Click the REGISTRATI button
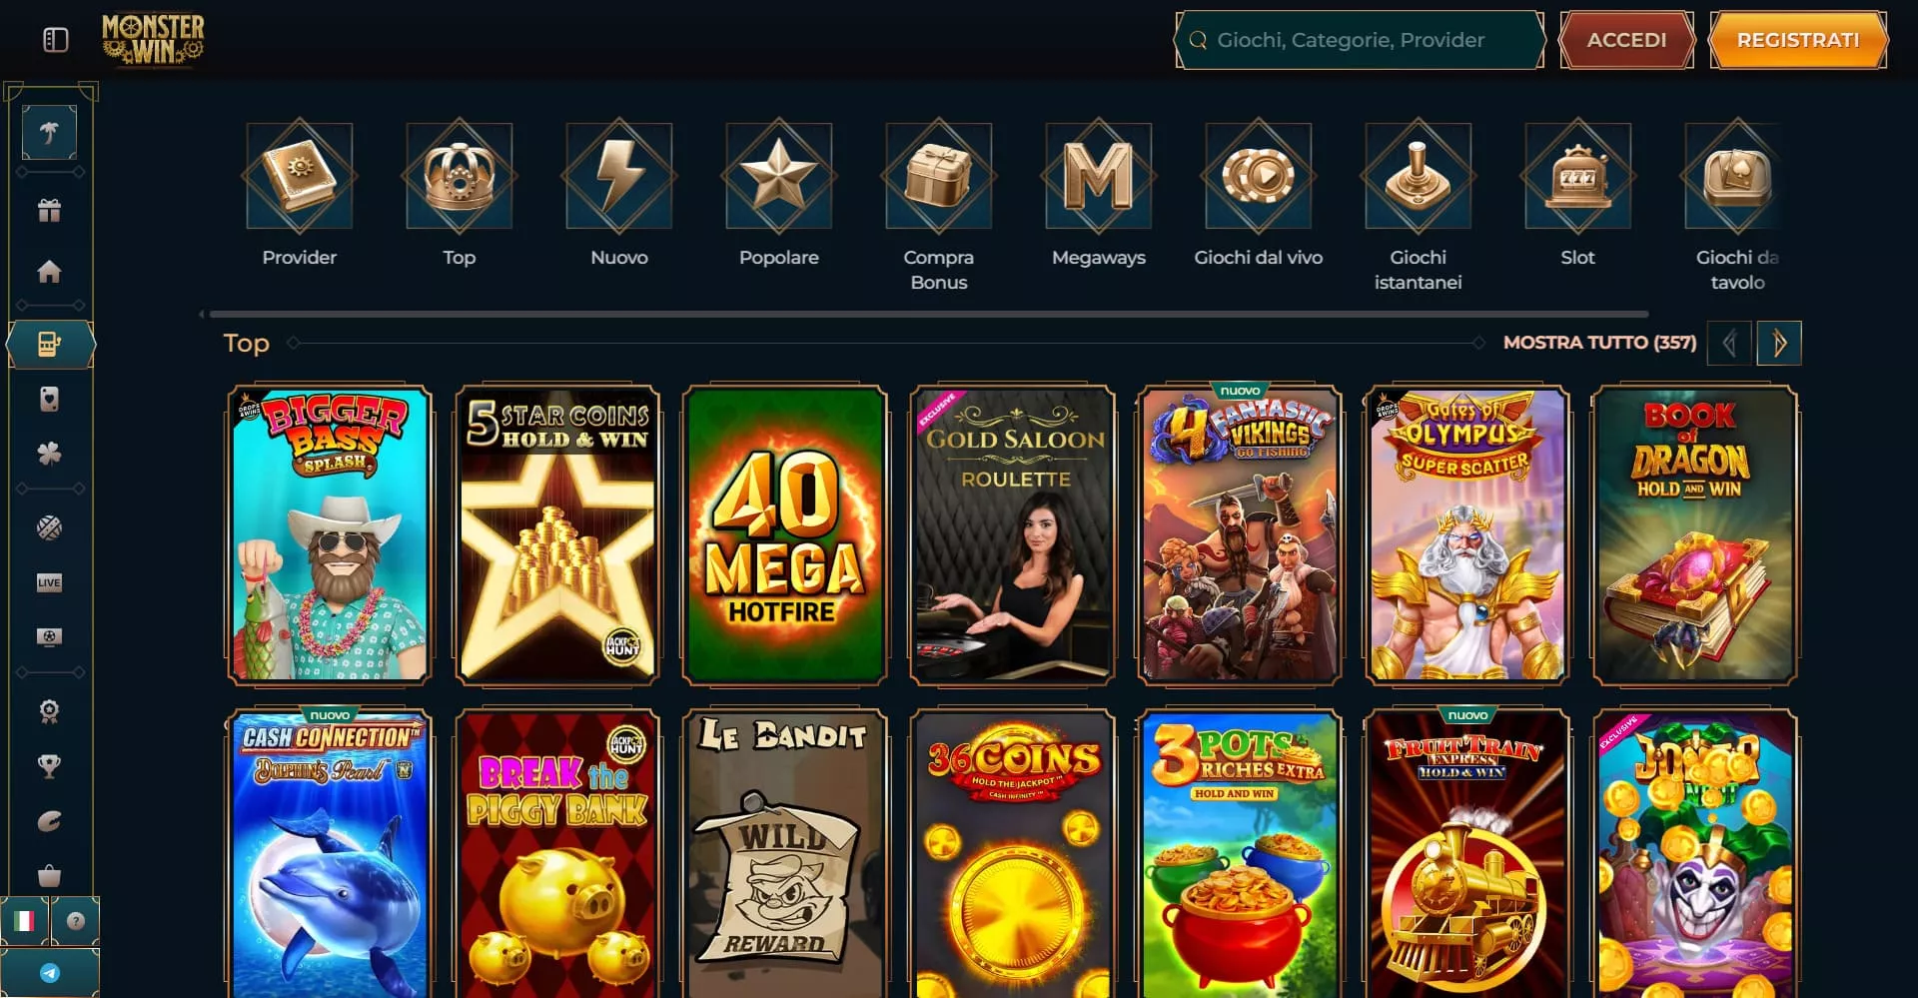Viewport: 1918px width, 998px height. (1798, 40)
